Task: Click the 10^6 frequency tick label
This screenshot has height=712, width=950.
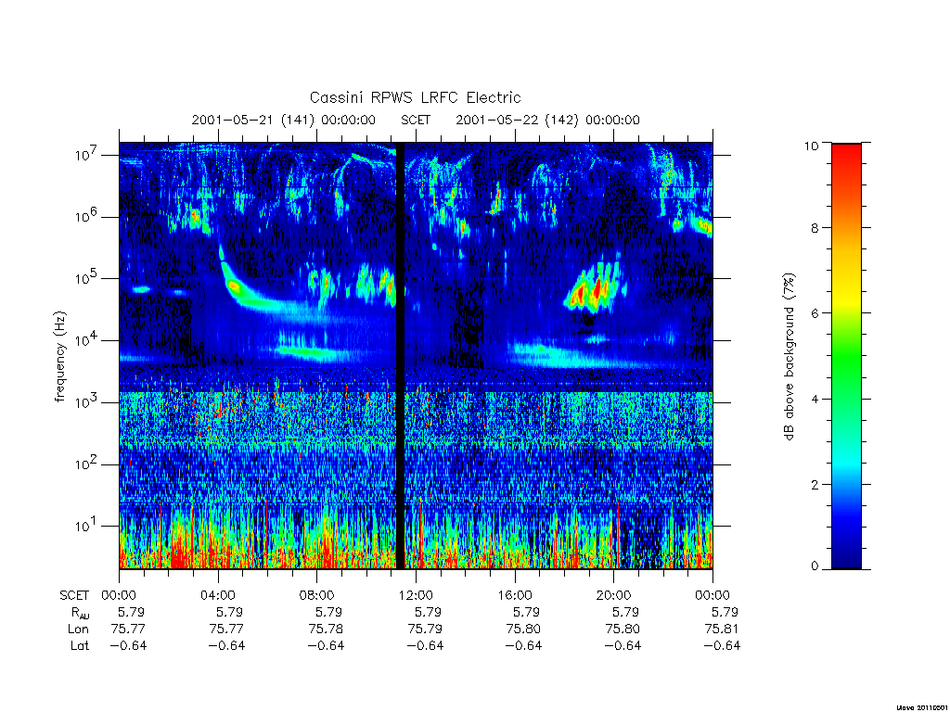Action: pos(86,217)
